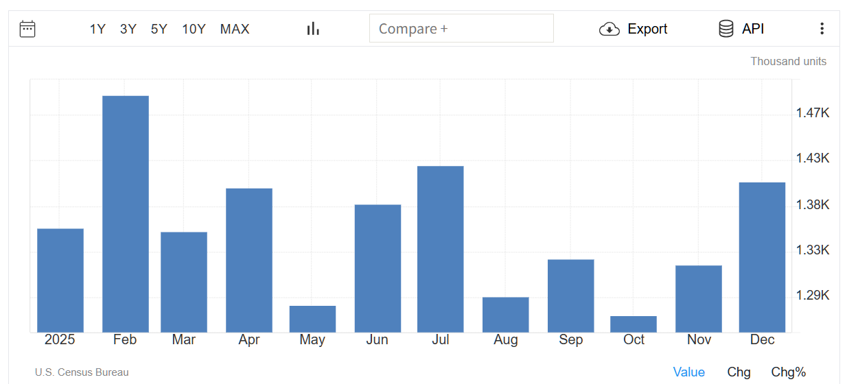
Task: Click the short October bar
Action: [634, 324]
